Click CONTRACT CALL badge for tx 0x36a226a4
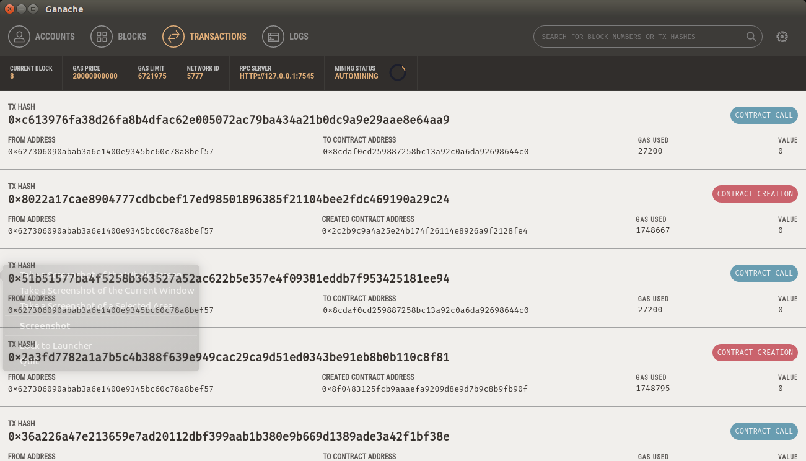This screenshot has width=806, height=461. [764, 431]
